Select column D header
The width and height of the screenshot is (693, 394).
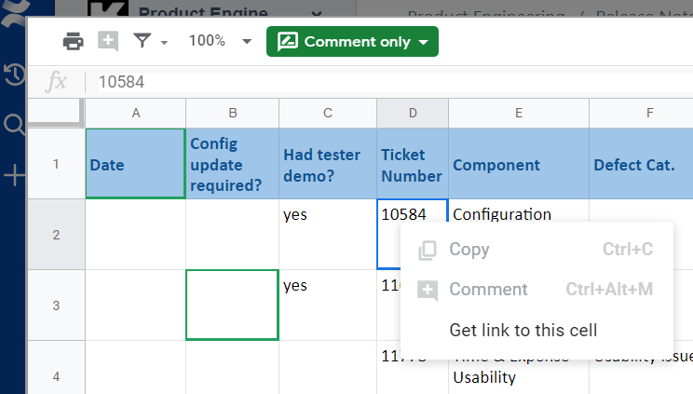[x=413, y=113]
